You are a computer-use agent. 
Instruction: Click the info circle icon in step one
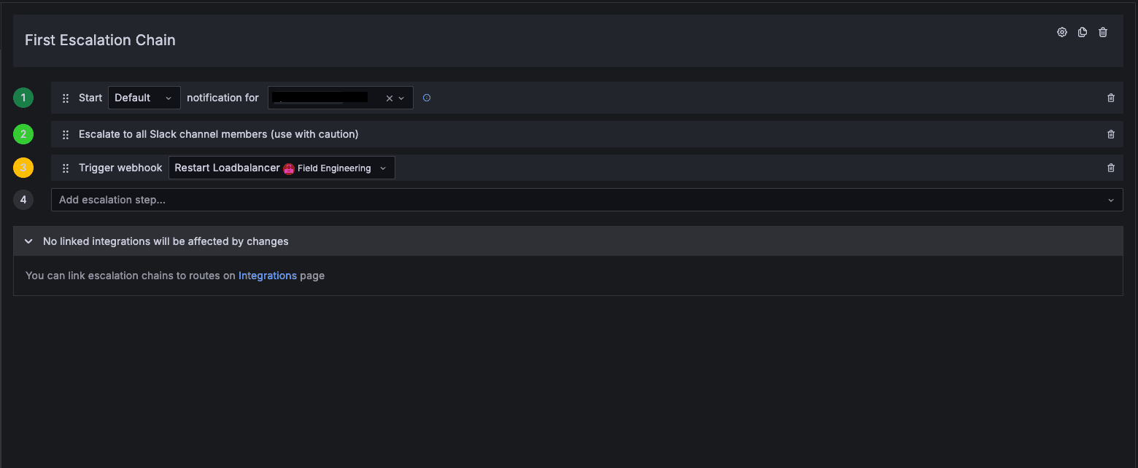point(427,98)
